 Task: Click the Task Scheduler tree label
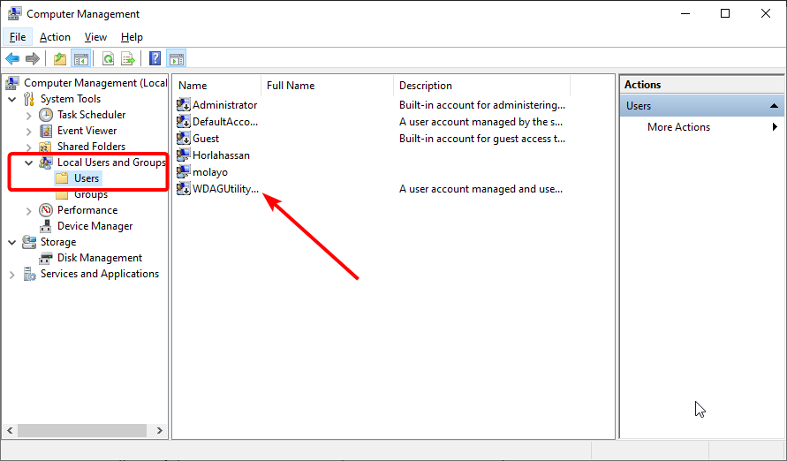coord(91,115)
